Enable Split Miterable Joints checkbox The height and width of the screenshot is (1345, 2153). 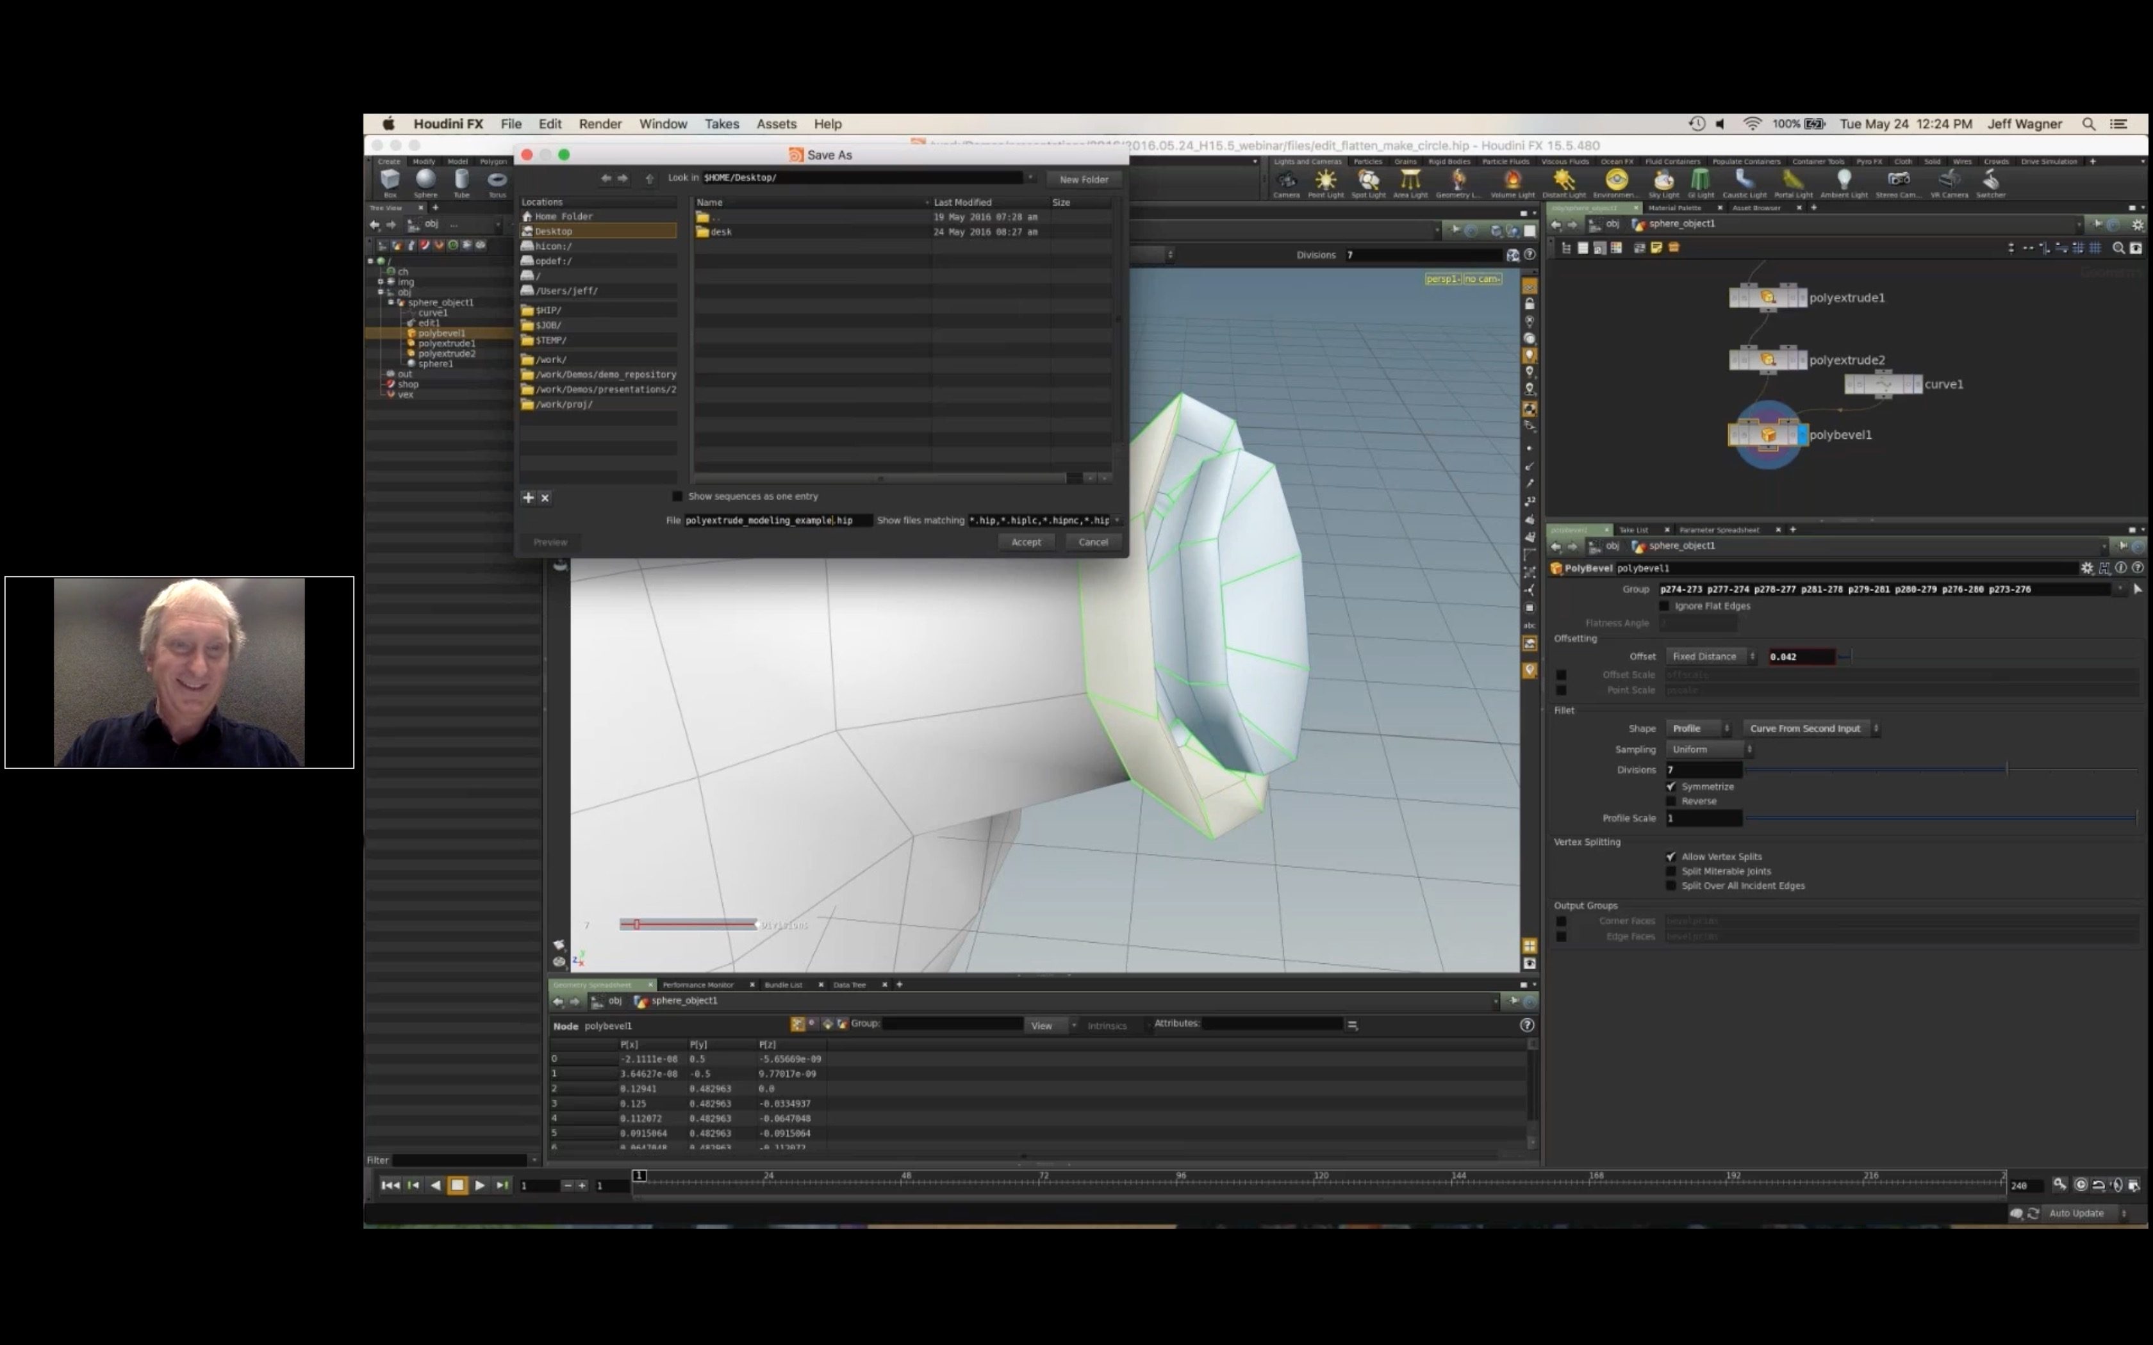click(1670, 871)
